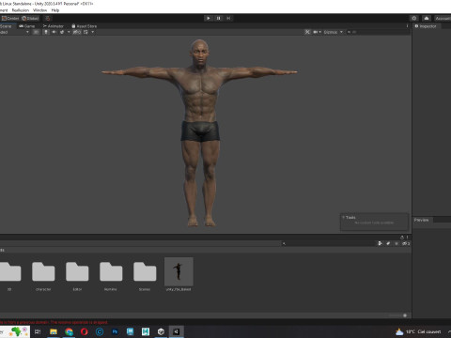Expand the scene effects dropdown arrow
The width and height of the screenshot is (451, 338).
pyautogui.click(x=69, y=32)
